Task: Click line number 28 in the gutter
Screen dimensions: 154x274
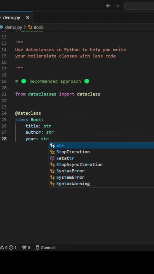Action: point(4,139)
